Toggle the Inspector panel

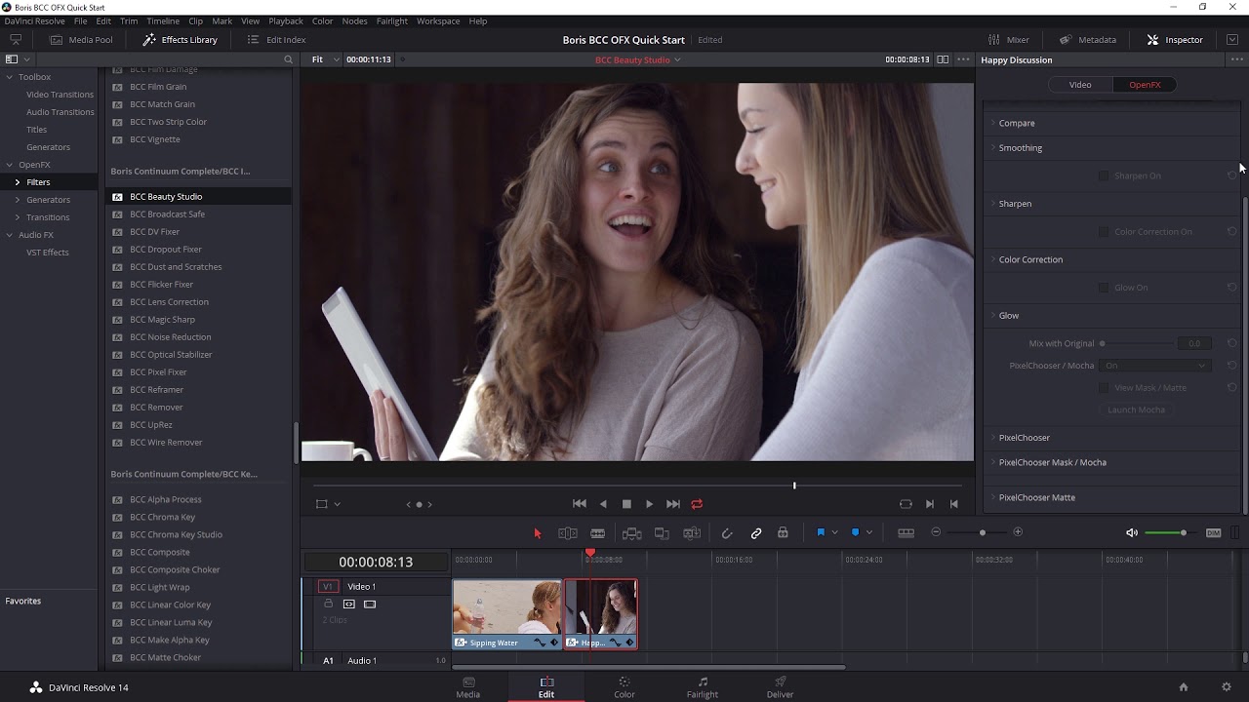pos(1175,40)
